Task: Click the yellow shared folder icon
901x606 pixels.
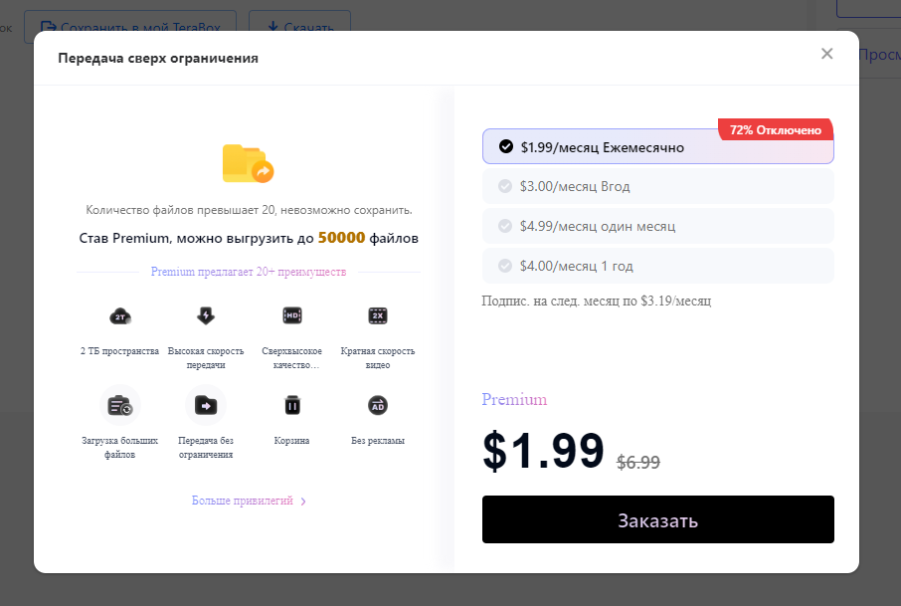Action: click(249, 164)
